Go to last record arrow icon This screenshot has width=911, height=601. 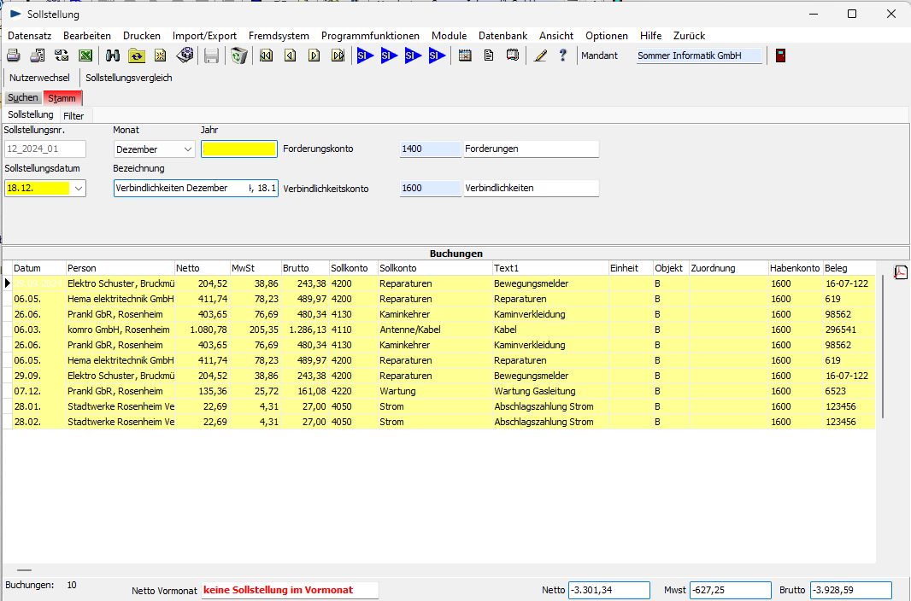[x=338, y=55]
